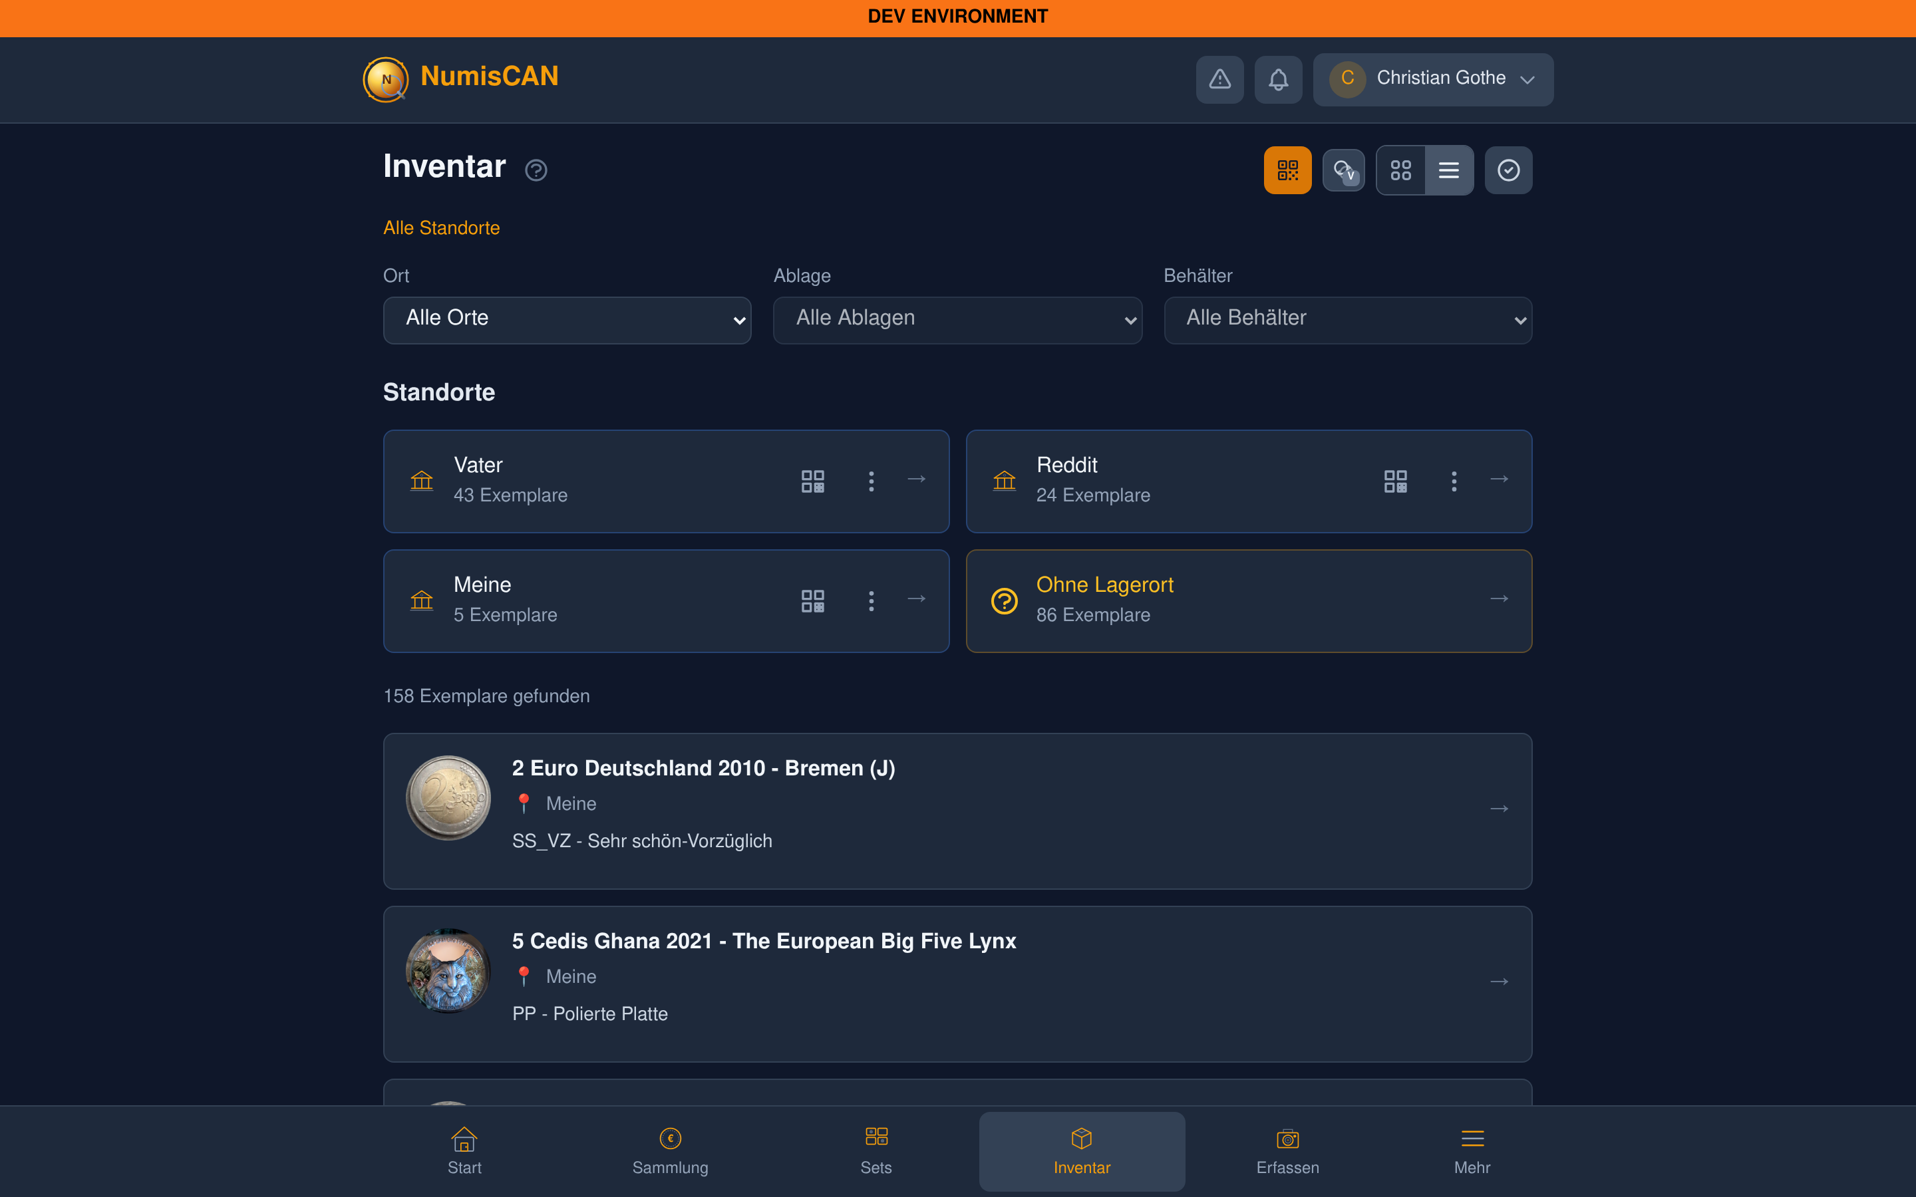Open the Erfassen tab
The height and width of the screenshot is (1197, 1916).
point(1287,1151)
